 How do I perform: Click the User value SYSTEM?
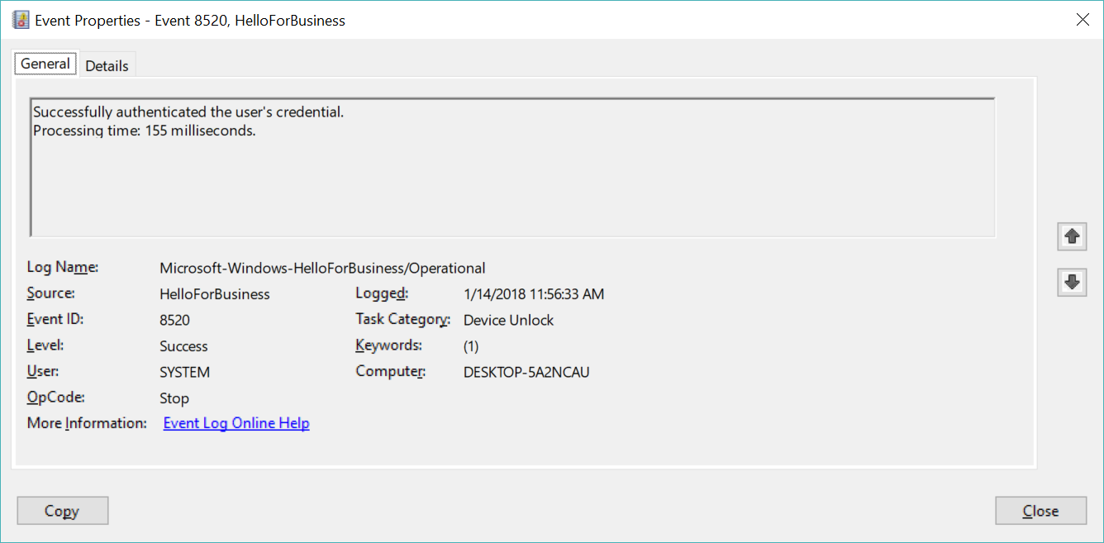click(x=184, y=372)
